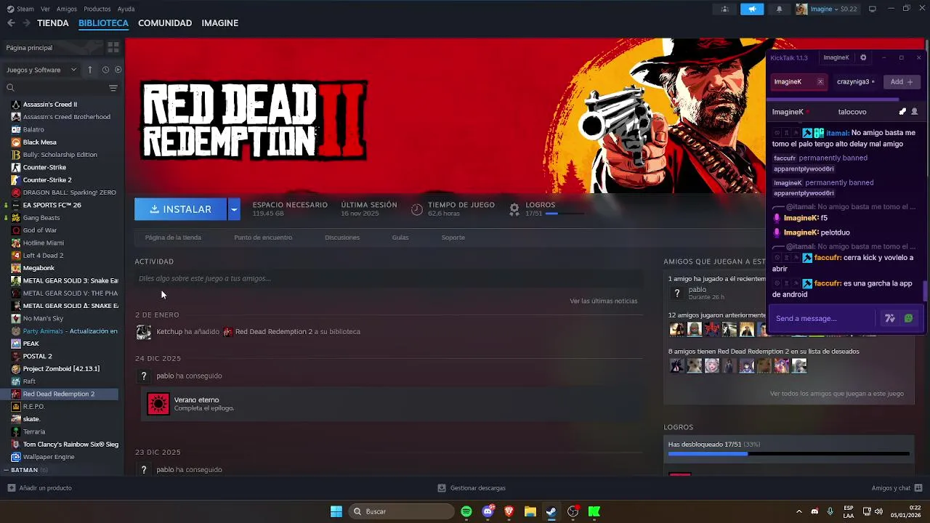The image size is (930, 523).
Task: Open Gestionar descargas
Action: click(472, 488)
